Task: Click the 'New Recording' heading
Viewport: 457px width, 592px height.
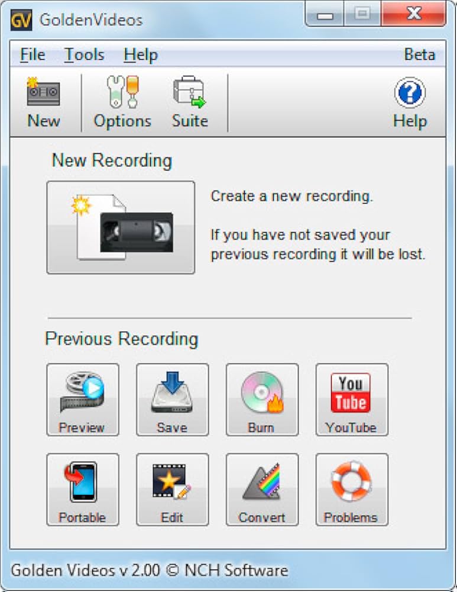Action: point(112,160)
